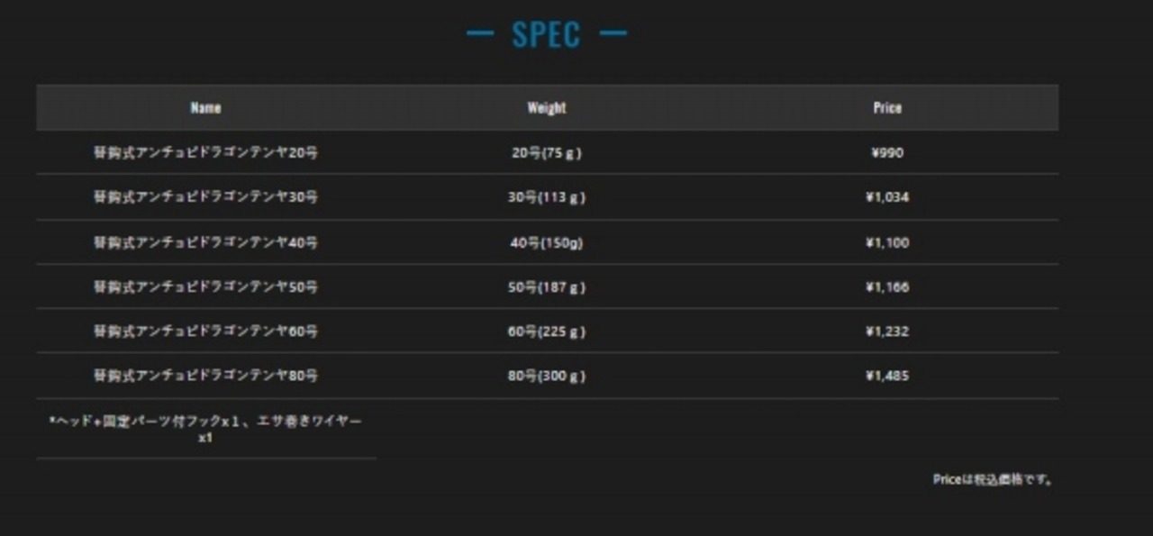The height and width of the screenshot is (536, 1153).
Task: Click the 40号(150g) weight cell
Action: point(547,242)
